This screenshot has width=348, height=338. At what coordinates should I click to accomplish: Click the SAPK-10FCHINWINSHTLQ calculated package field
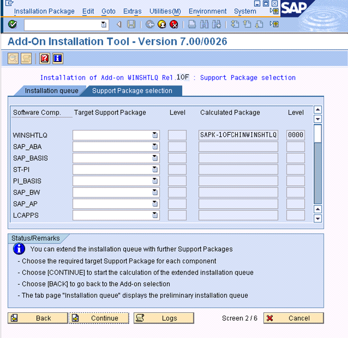pyautogui.click(x=238, y=135)
